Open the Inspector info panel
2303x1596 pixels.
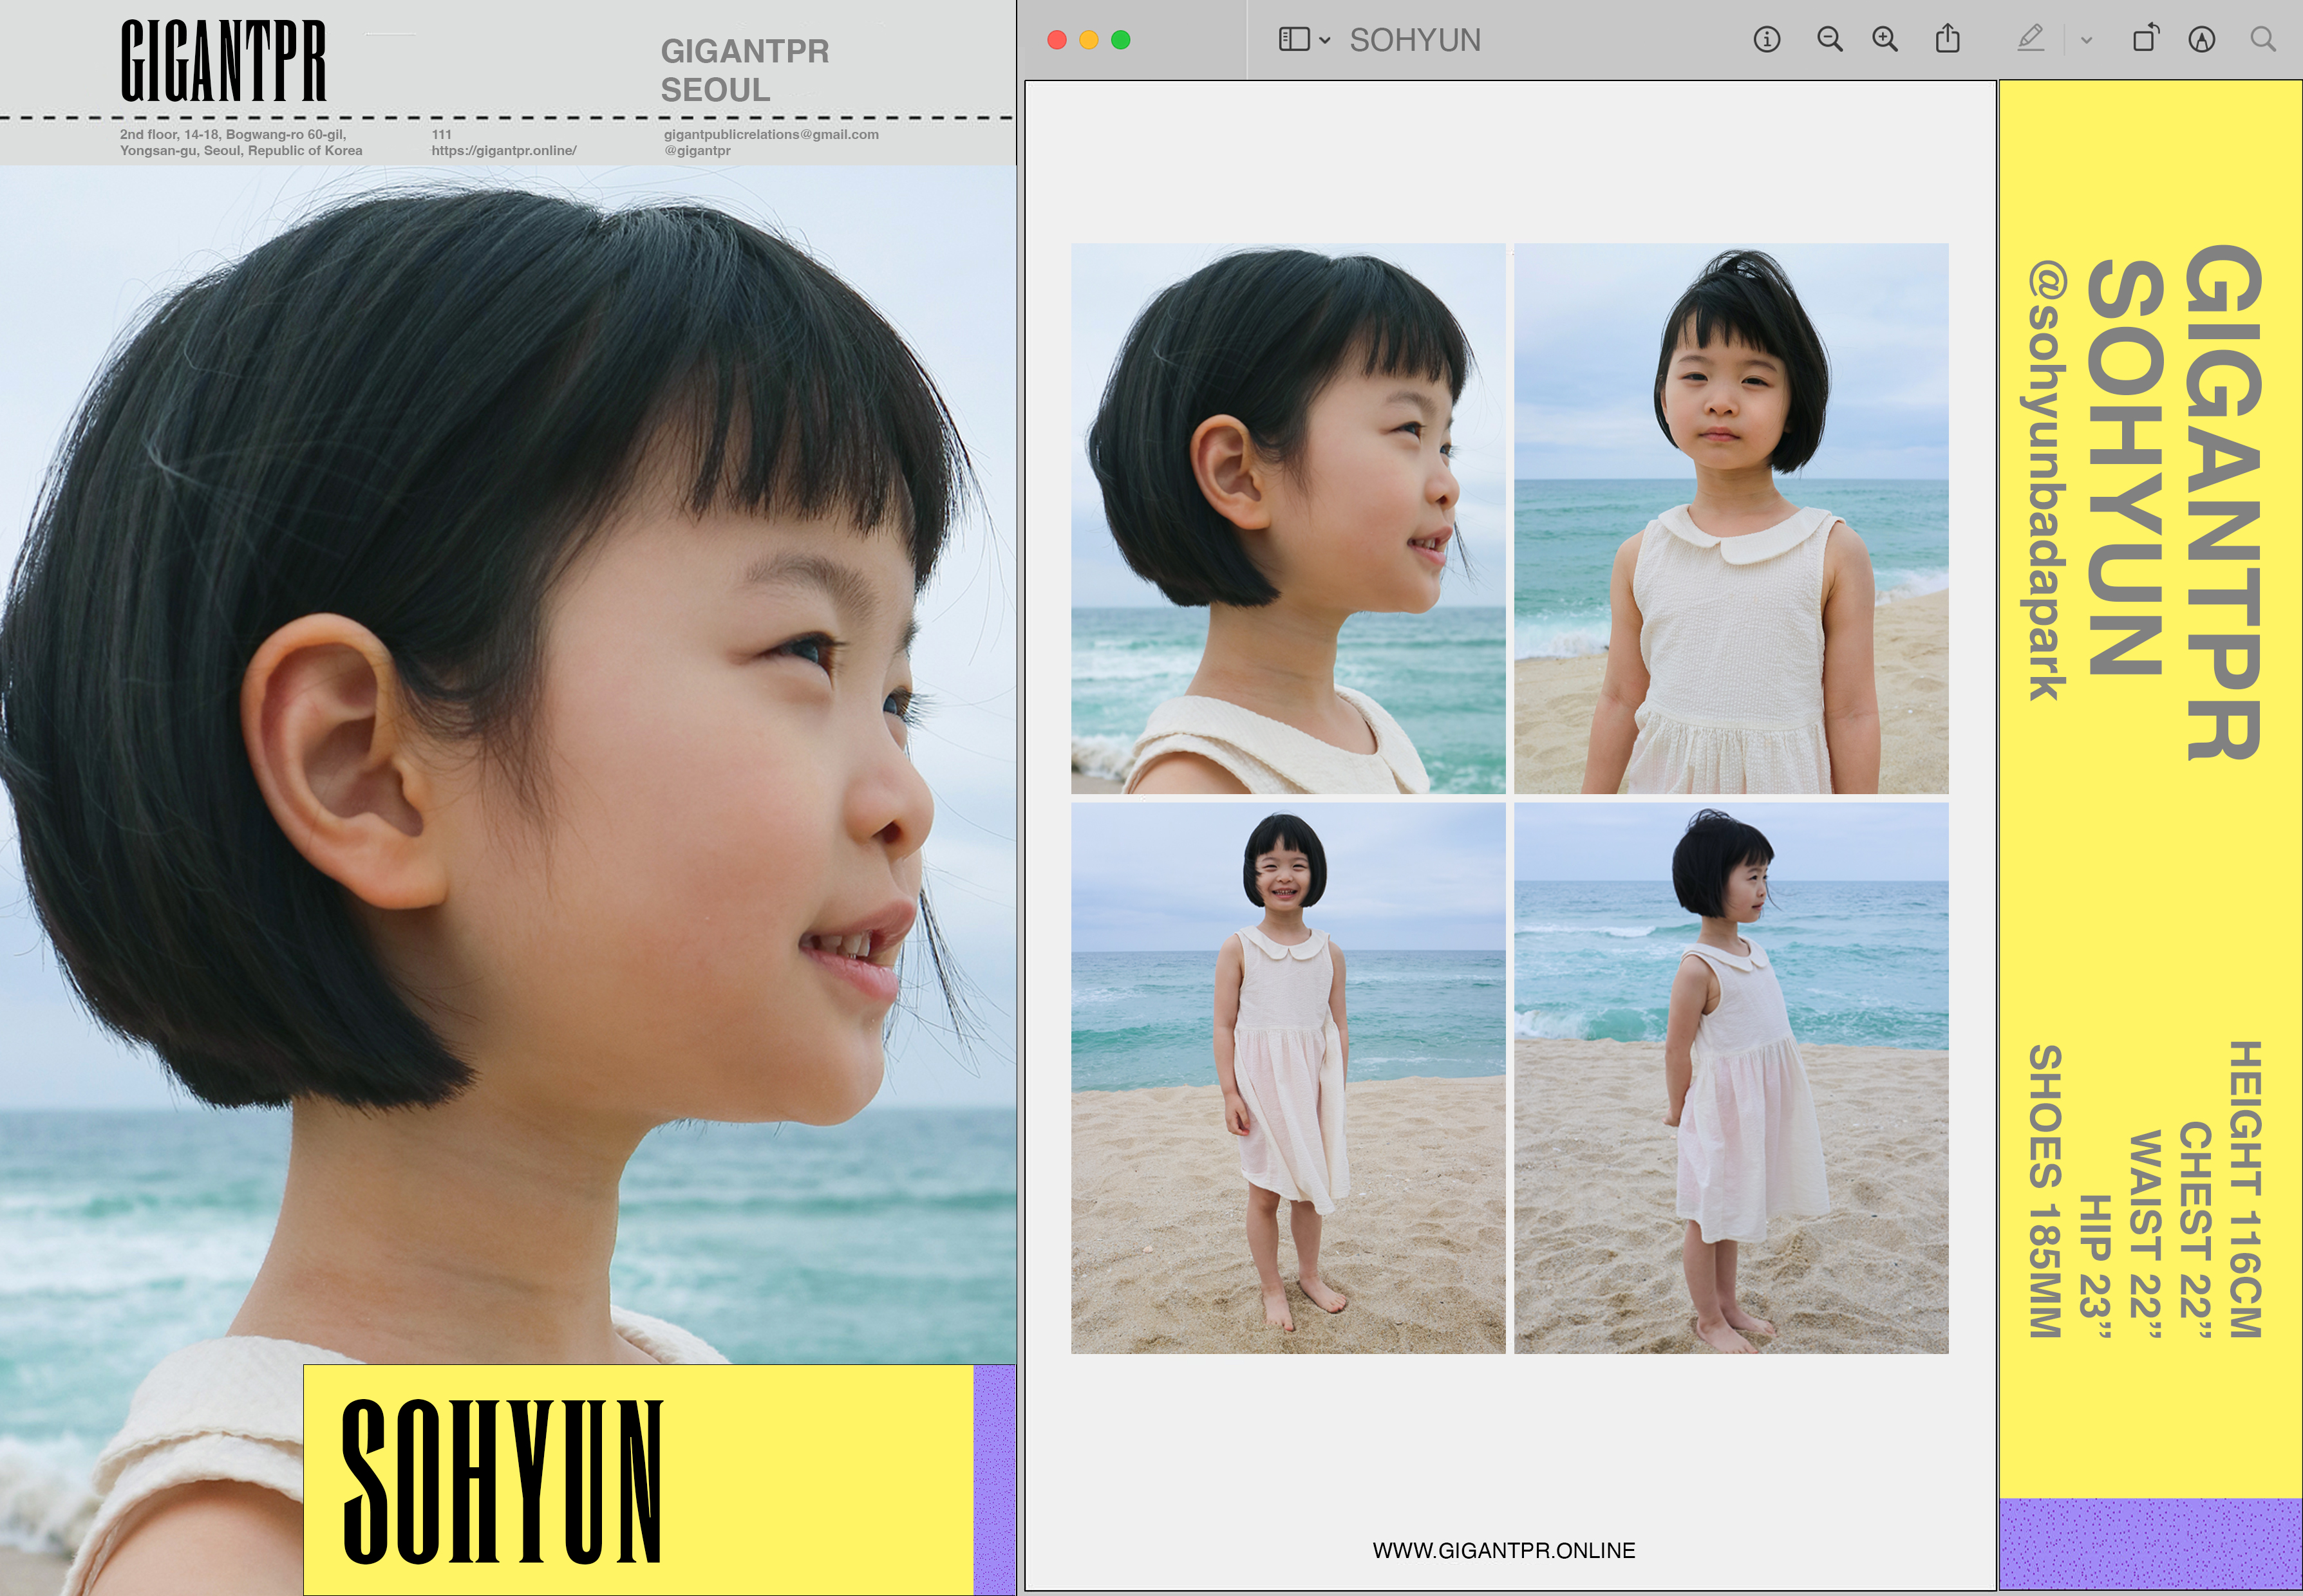pyautogui.click(x=1766, y=40)
